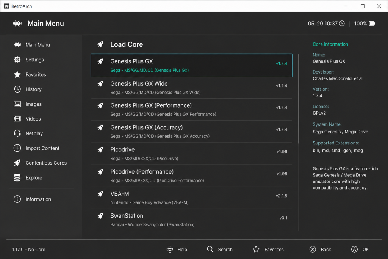Click the Favorites label in the footer
The width and height of the screenshot is (388, 259).
click(x=274, y=250)
